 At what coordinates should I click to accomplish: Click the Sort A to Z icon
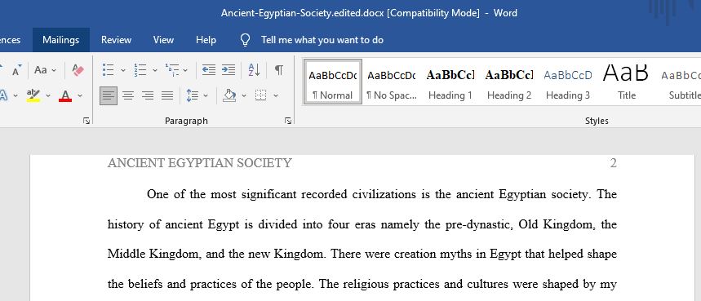coord(254,69)
